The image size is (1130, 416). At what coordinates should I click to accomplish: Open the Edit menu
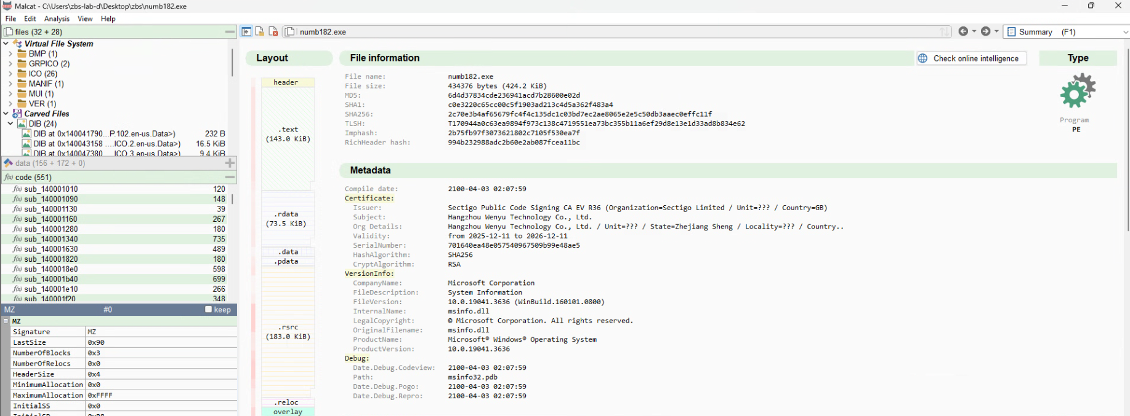point(30,18)
